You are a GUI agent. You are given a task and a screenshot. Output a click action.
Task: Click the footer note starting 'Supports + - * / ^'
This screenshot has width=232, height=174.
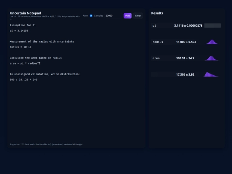[46, 144]
